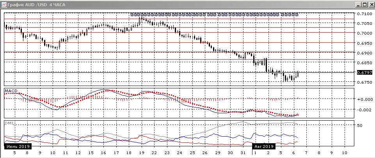
Task: Click the leftmost event marker icon above candles
Action: click(132, 14)
